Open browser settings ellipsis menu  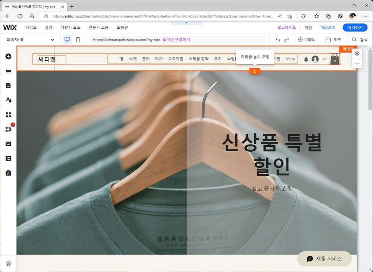tap(365, 16)
